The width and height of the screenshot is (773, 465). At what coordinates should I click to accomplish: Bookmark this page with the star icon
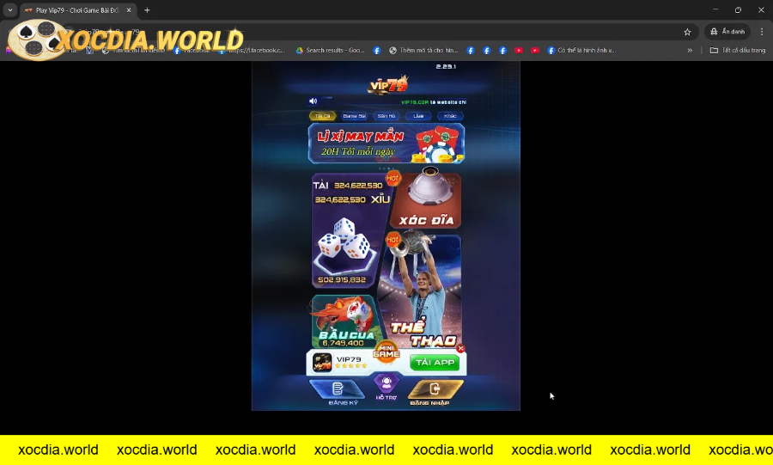pyautogui.click(x=687, y=32)
